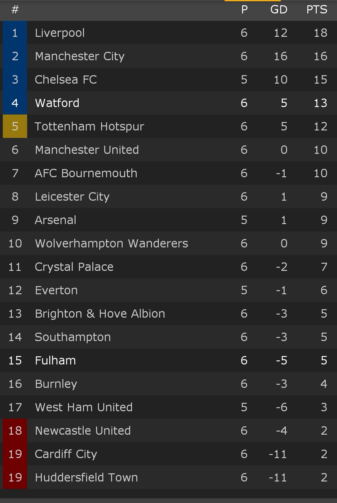
Task: Click Liverpool's 18 points value
Action: coord(320,33)
